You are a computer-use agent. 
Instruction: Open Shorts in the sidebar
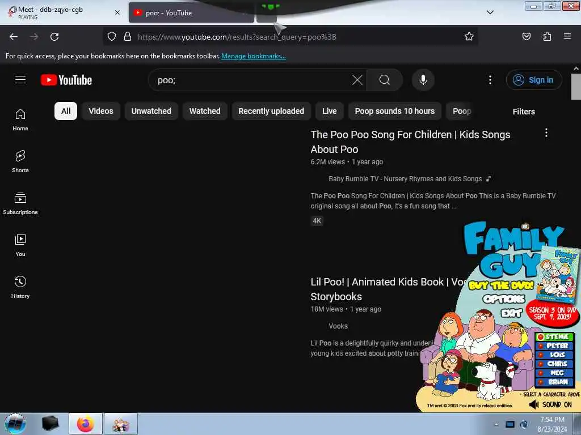[20, 161]
